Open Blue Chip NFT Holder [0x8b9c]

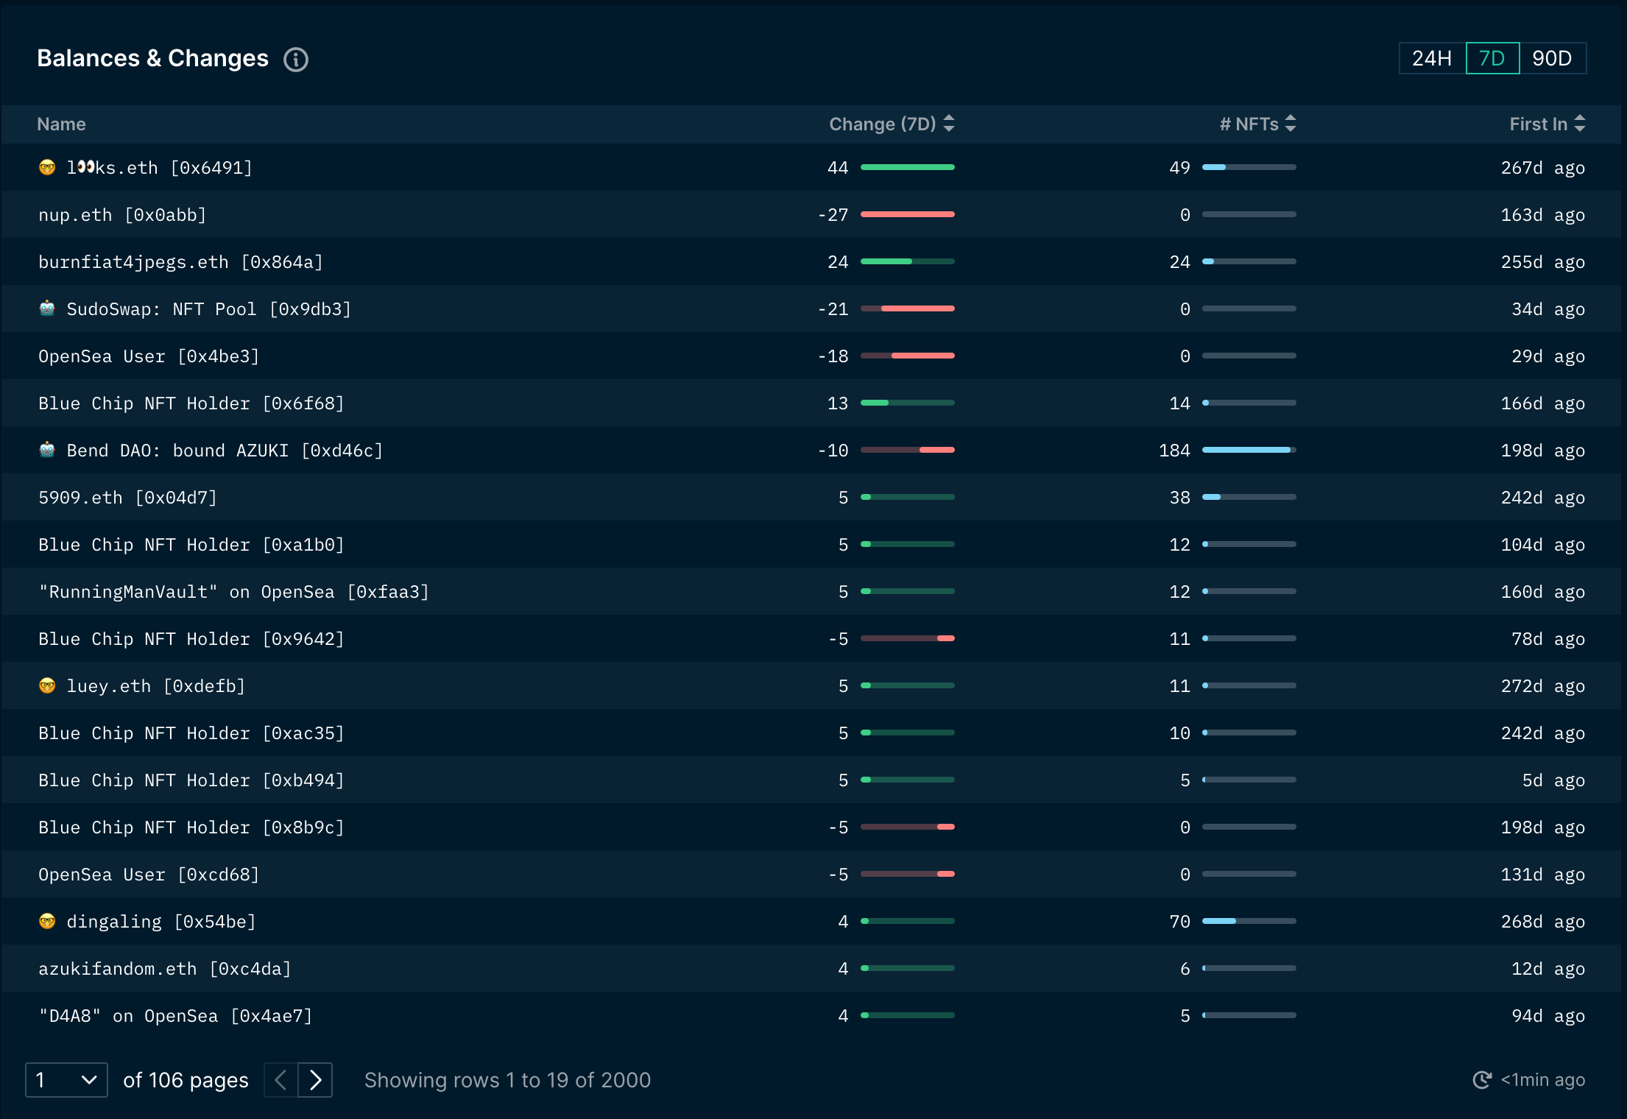tap(191, 827)
